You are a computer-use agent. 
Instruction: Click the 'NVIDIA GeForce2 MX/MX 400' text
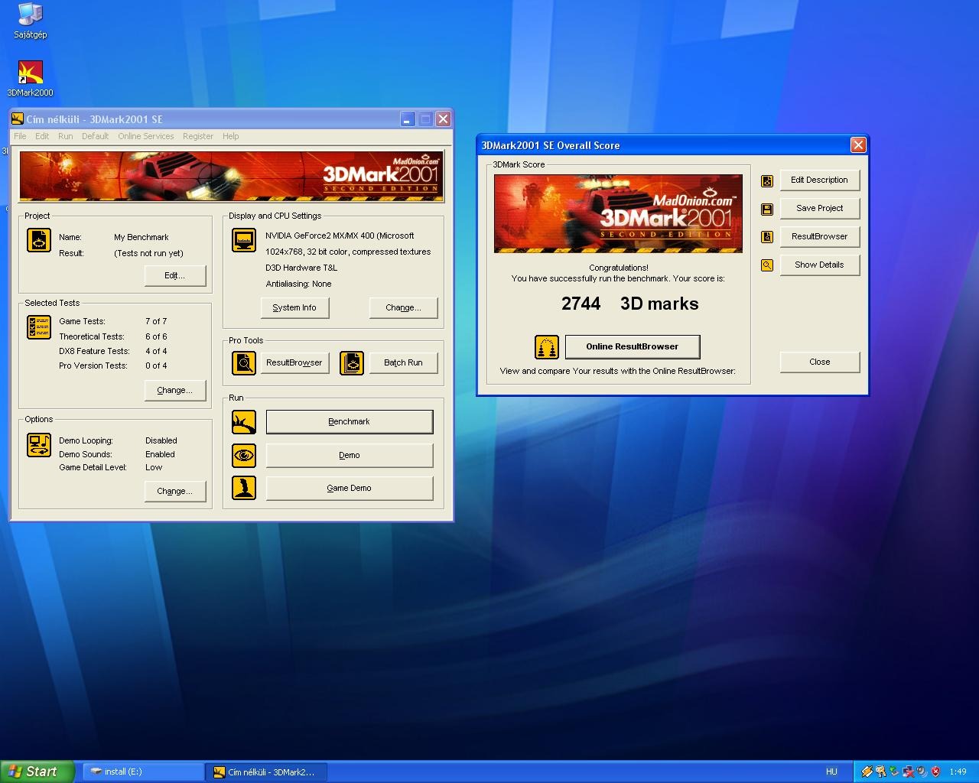[340, 236]
